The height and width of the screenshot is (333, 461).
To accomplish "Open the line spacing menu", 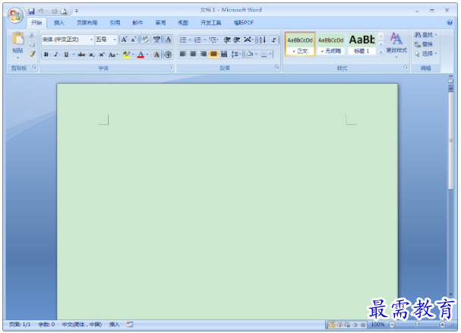I will (x=235, y=54).
